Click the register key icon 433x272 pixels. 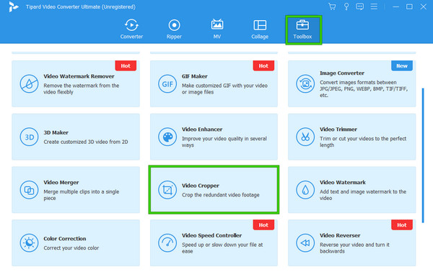click(346, 6)
